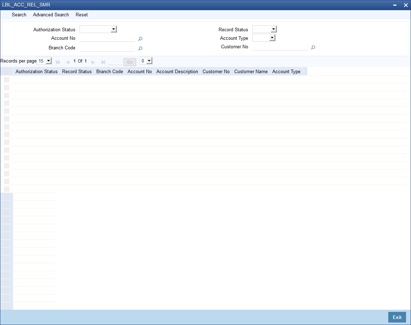Click the Go page button
The width and height of the screenshot is (411, 325).
pyautogui.click(x=130, y=62)
